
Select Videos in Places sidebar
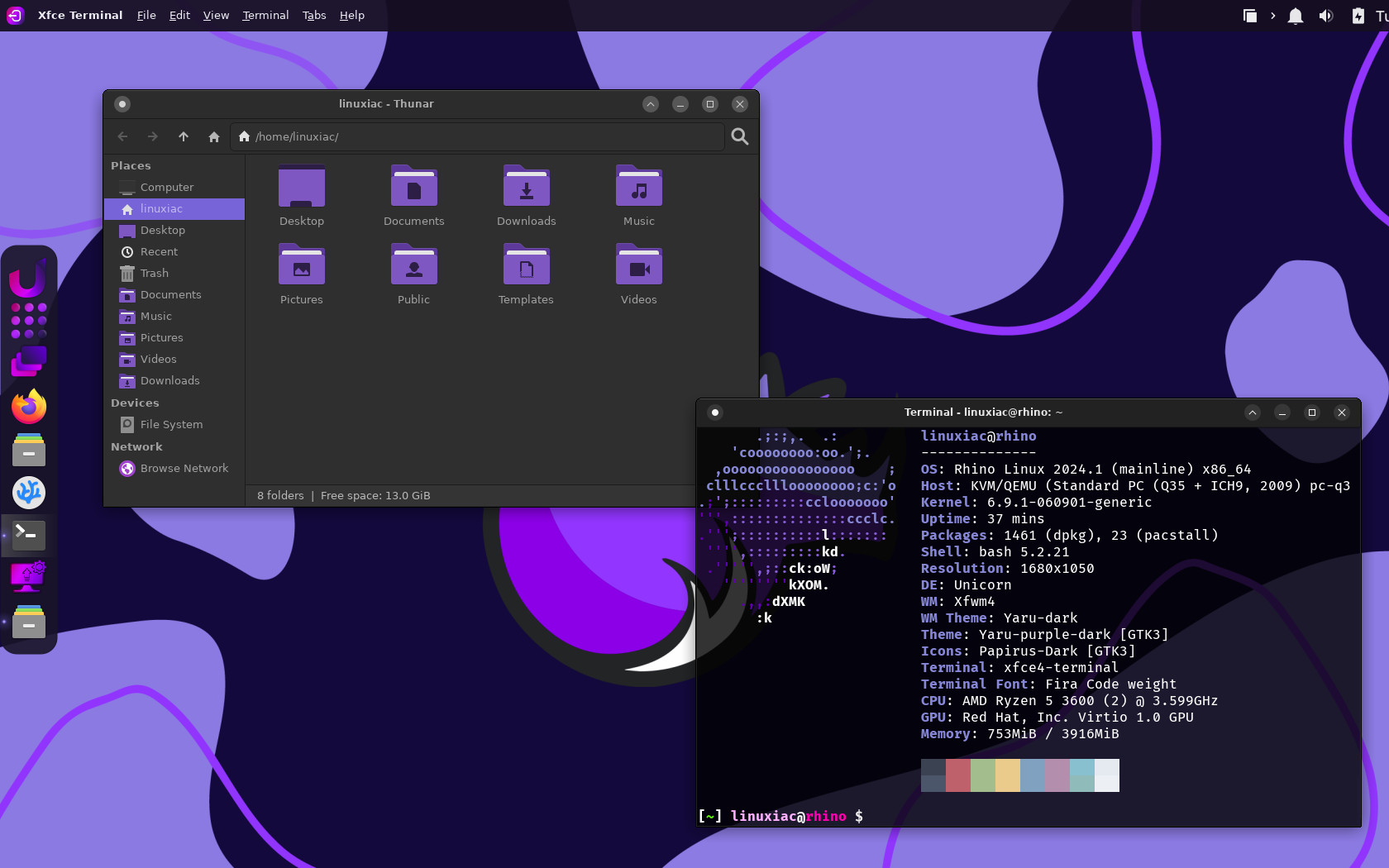[174, 360]
